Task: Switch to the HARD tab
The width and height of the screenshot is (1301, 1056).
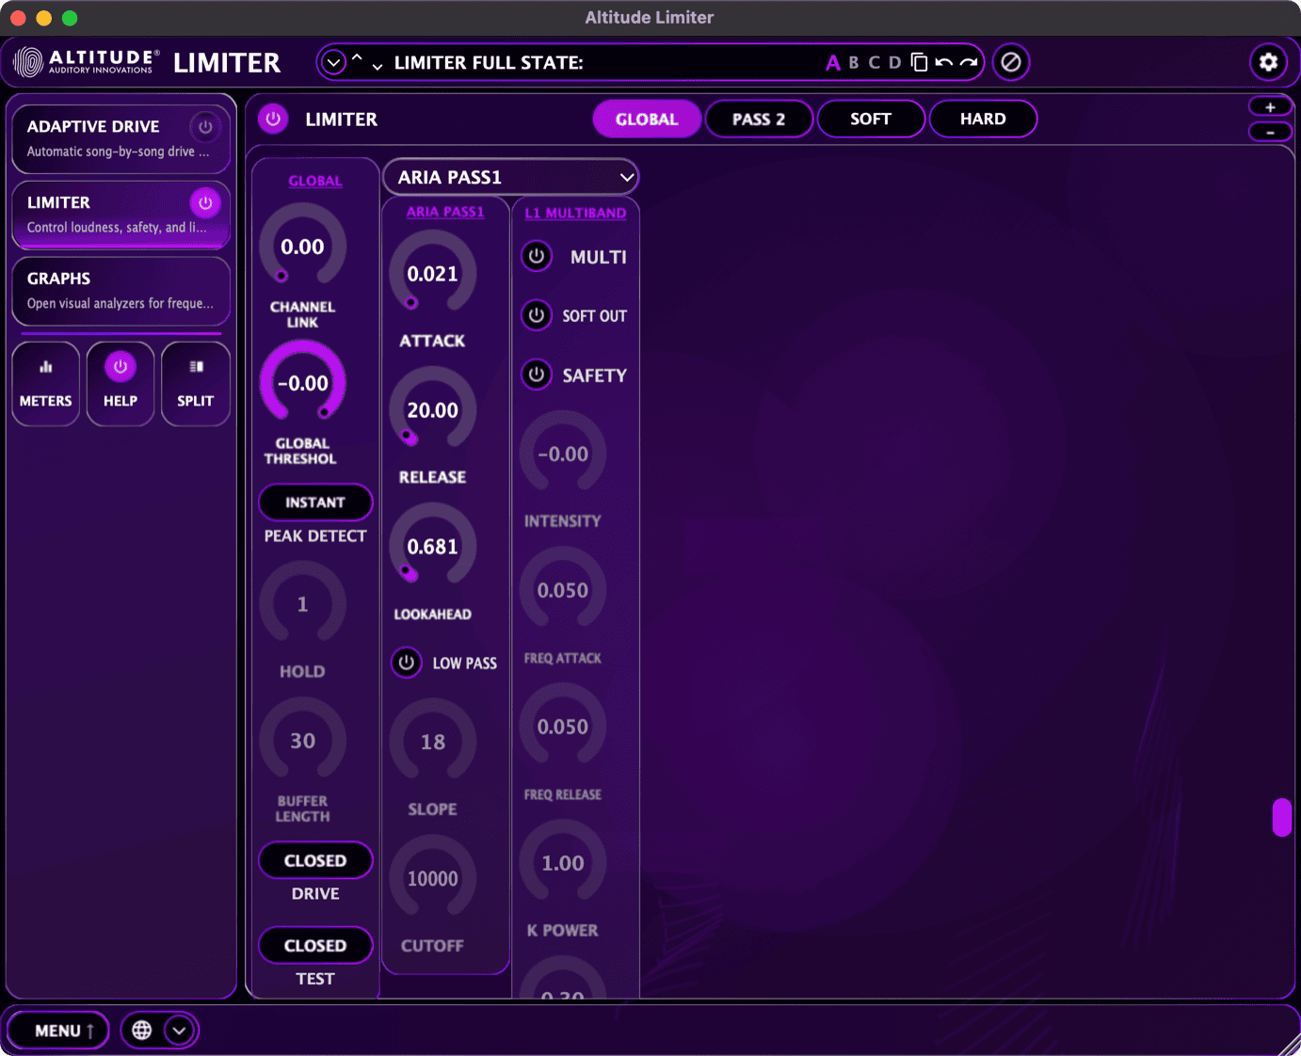Action: coord(983,120)
